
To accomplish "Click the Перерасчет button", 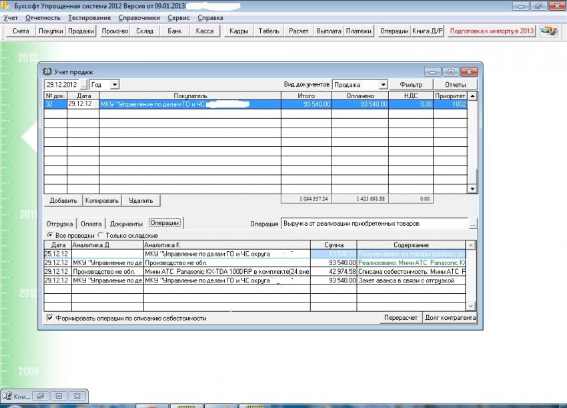I will tap(401, 318).
